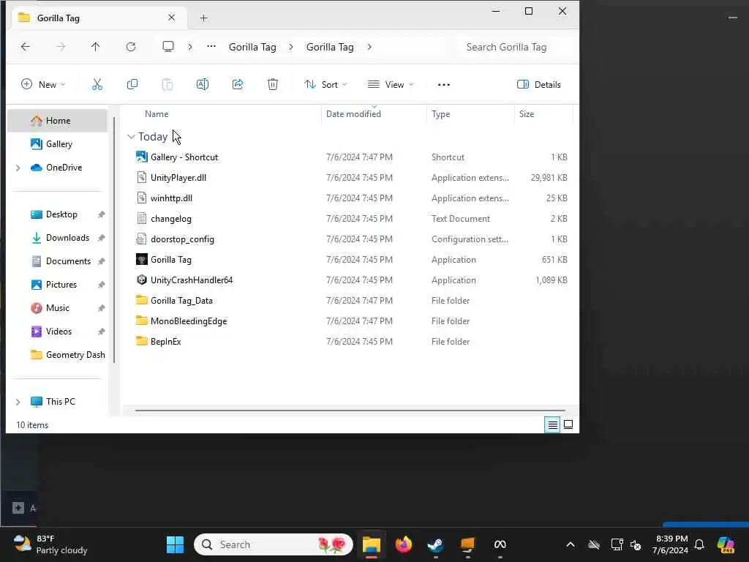Switch to the details list view icon
Image resolution: width=749 pixels, height=562 pixels.
(553, 424)
